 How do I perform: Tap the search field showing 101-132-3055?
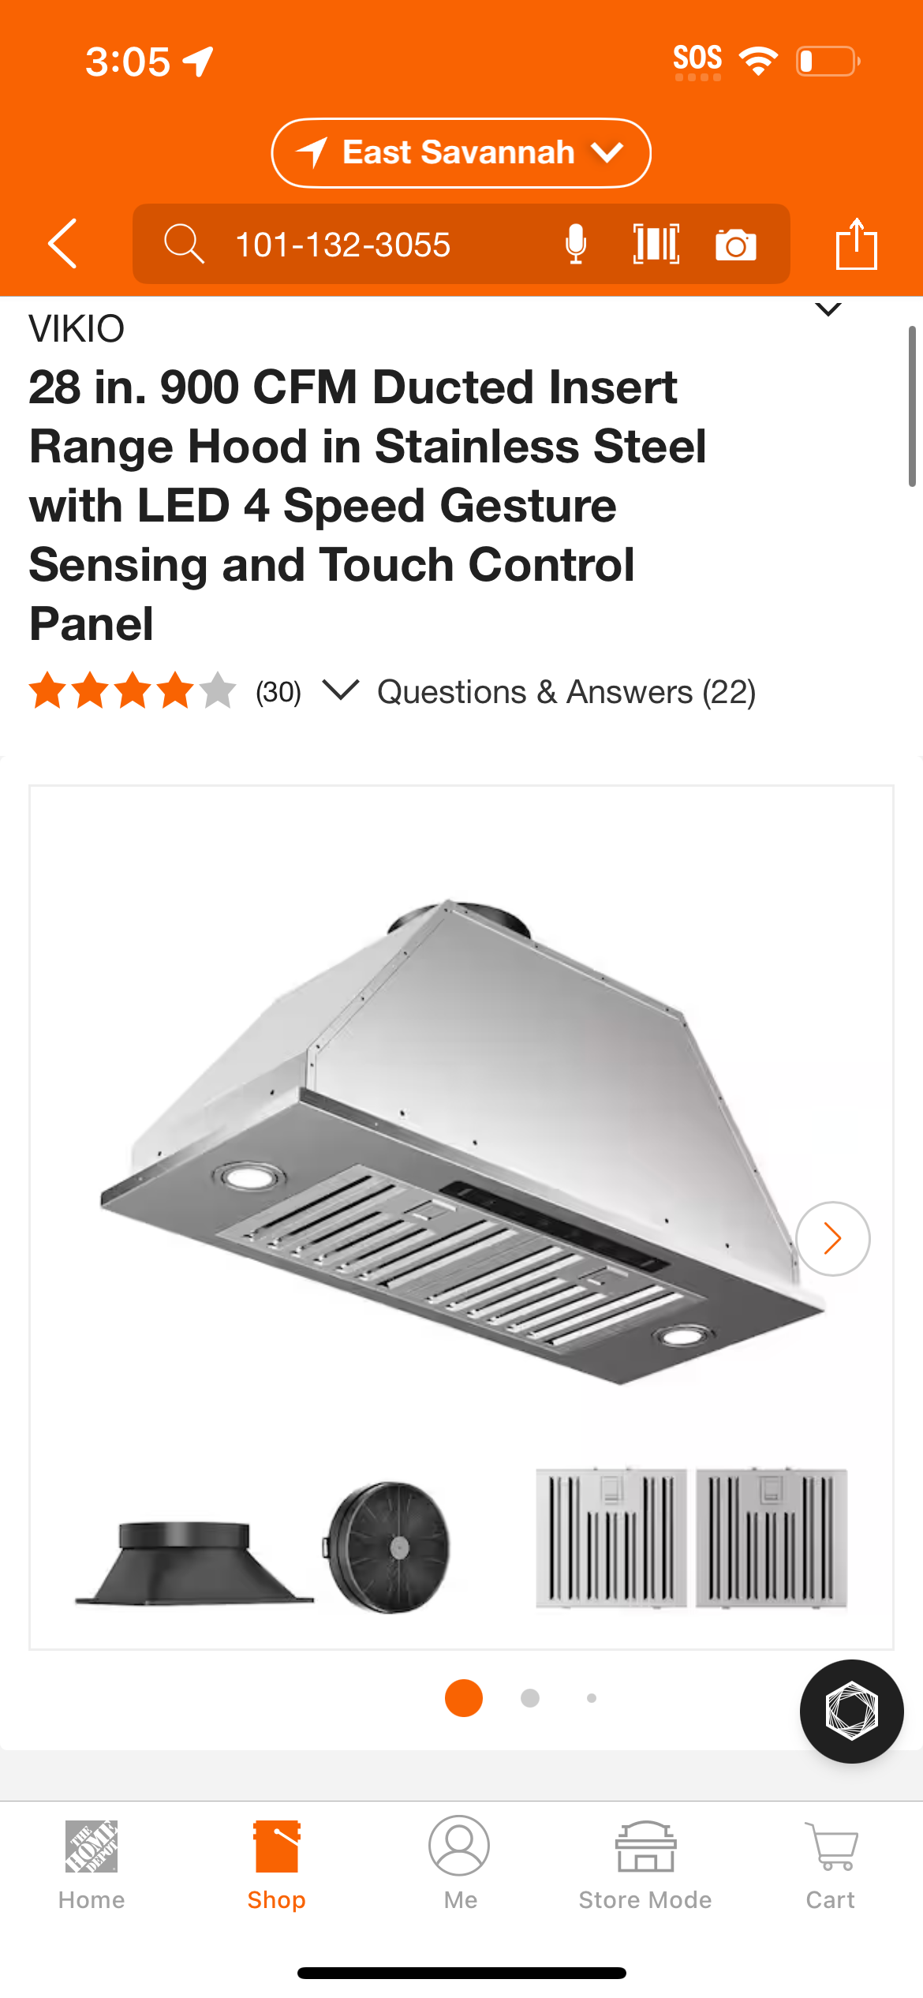(x=461, y=244)
